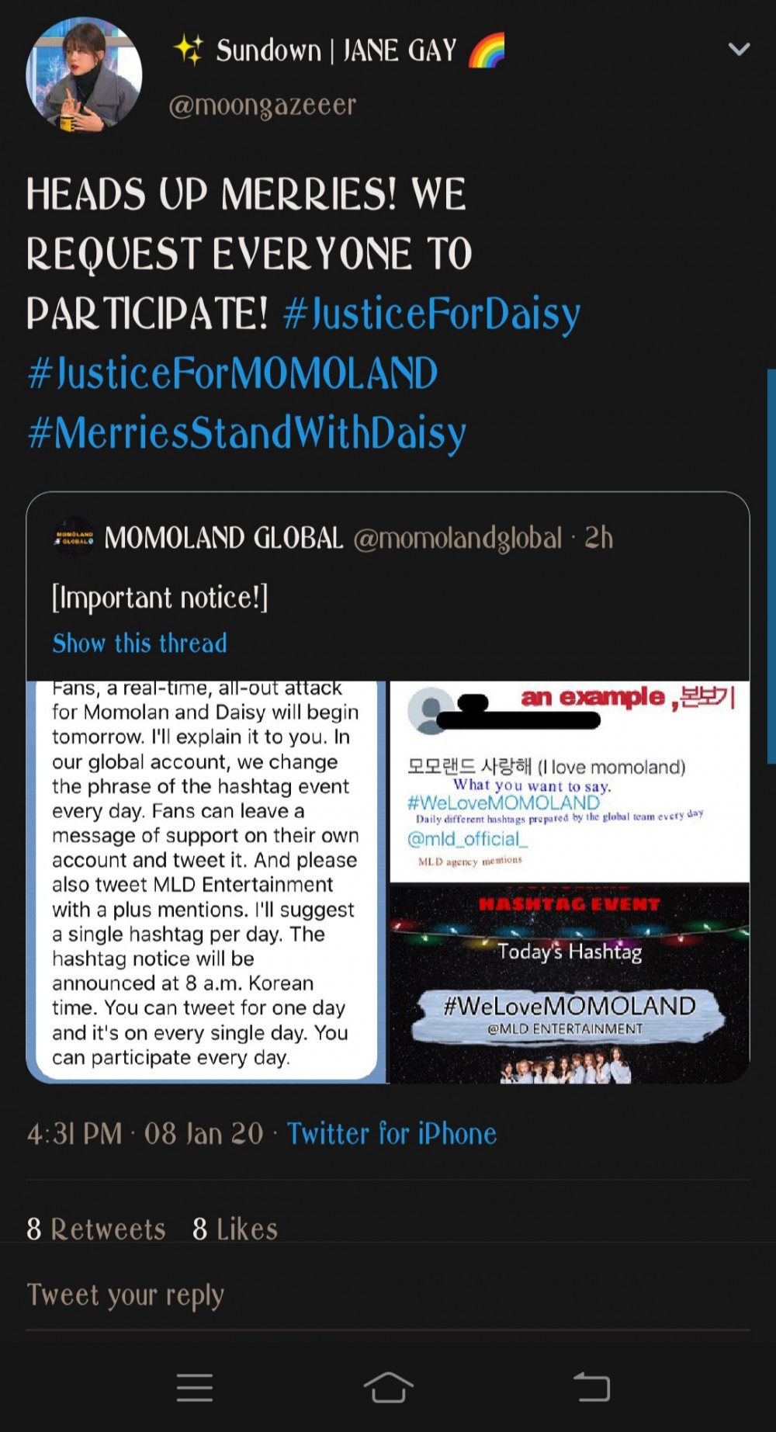This screenshot has width=776, height=1432.
Task: Open Twitter for iPhone source link
Action: pyautogui.click(x=392, y=1134)
